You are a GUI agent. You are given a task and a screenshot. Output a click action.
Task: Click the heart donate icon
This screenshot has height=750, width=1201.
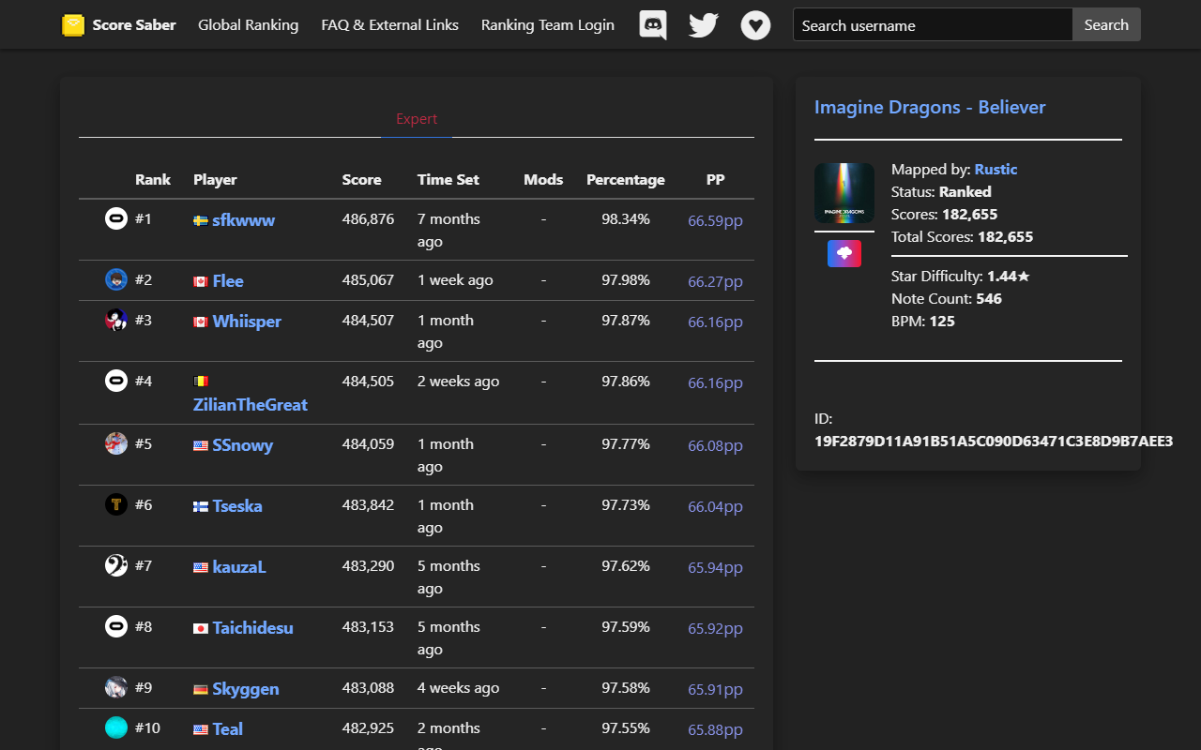click(x=755, y=25)
